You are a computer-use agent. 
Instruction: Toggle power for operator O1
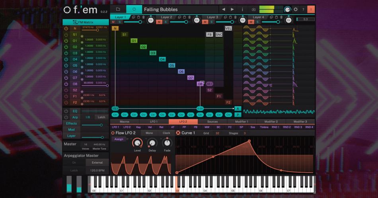coord(66,41)
